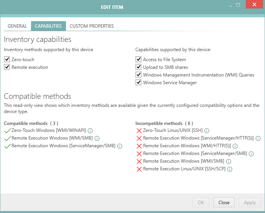The width and height of the screenshot is (265, 213).
Task: Click info icon beside Remote Execution Linux/UNIX [SSH/SCP]
Action: 230,169
